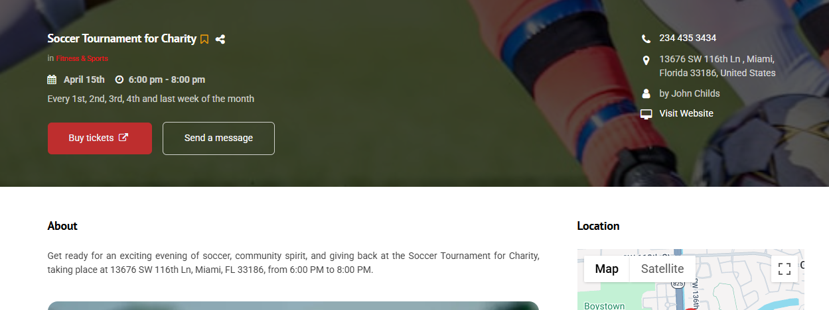
Task: View organizer John Childs profile
Action: pyautogui.click(x=690, y=93)
